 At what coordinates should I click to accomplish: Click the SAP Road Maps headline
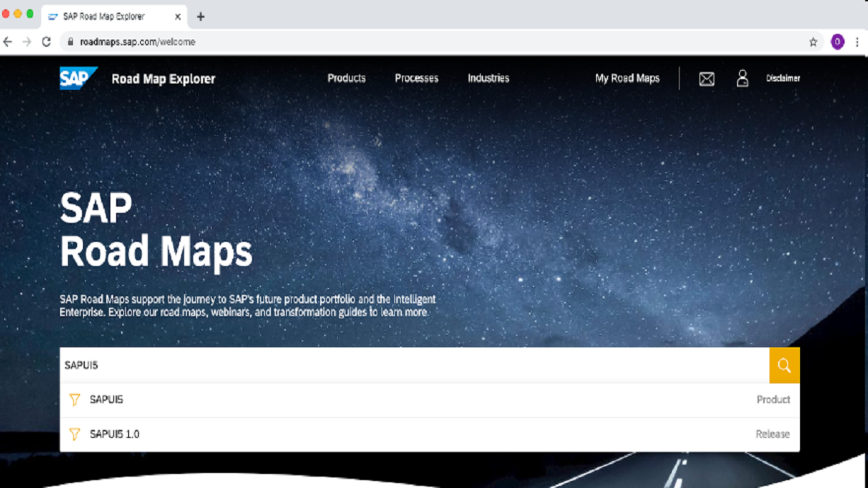(x=156, y=230)
